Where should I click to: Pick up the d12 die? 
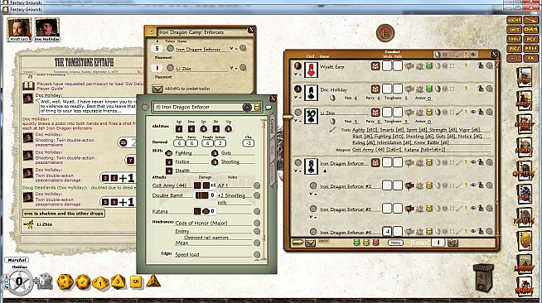[83, 282]
